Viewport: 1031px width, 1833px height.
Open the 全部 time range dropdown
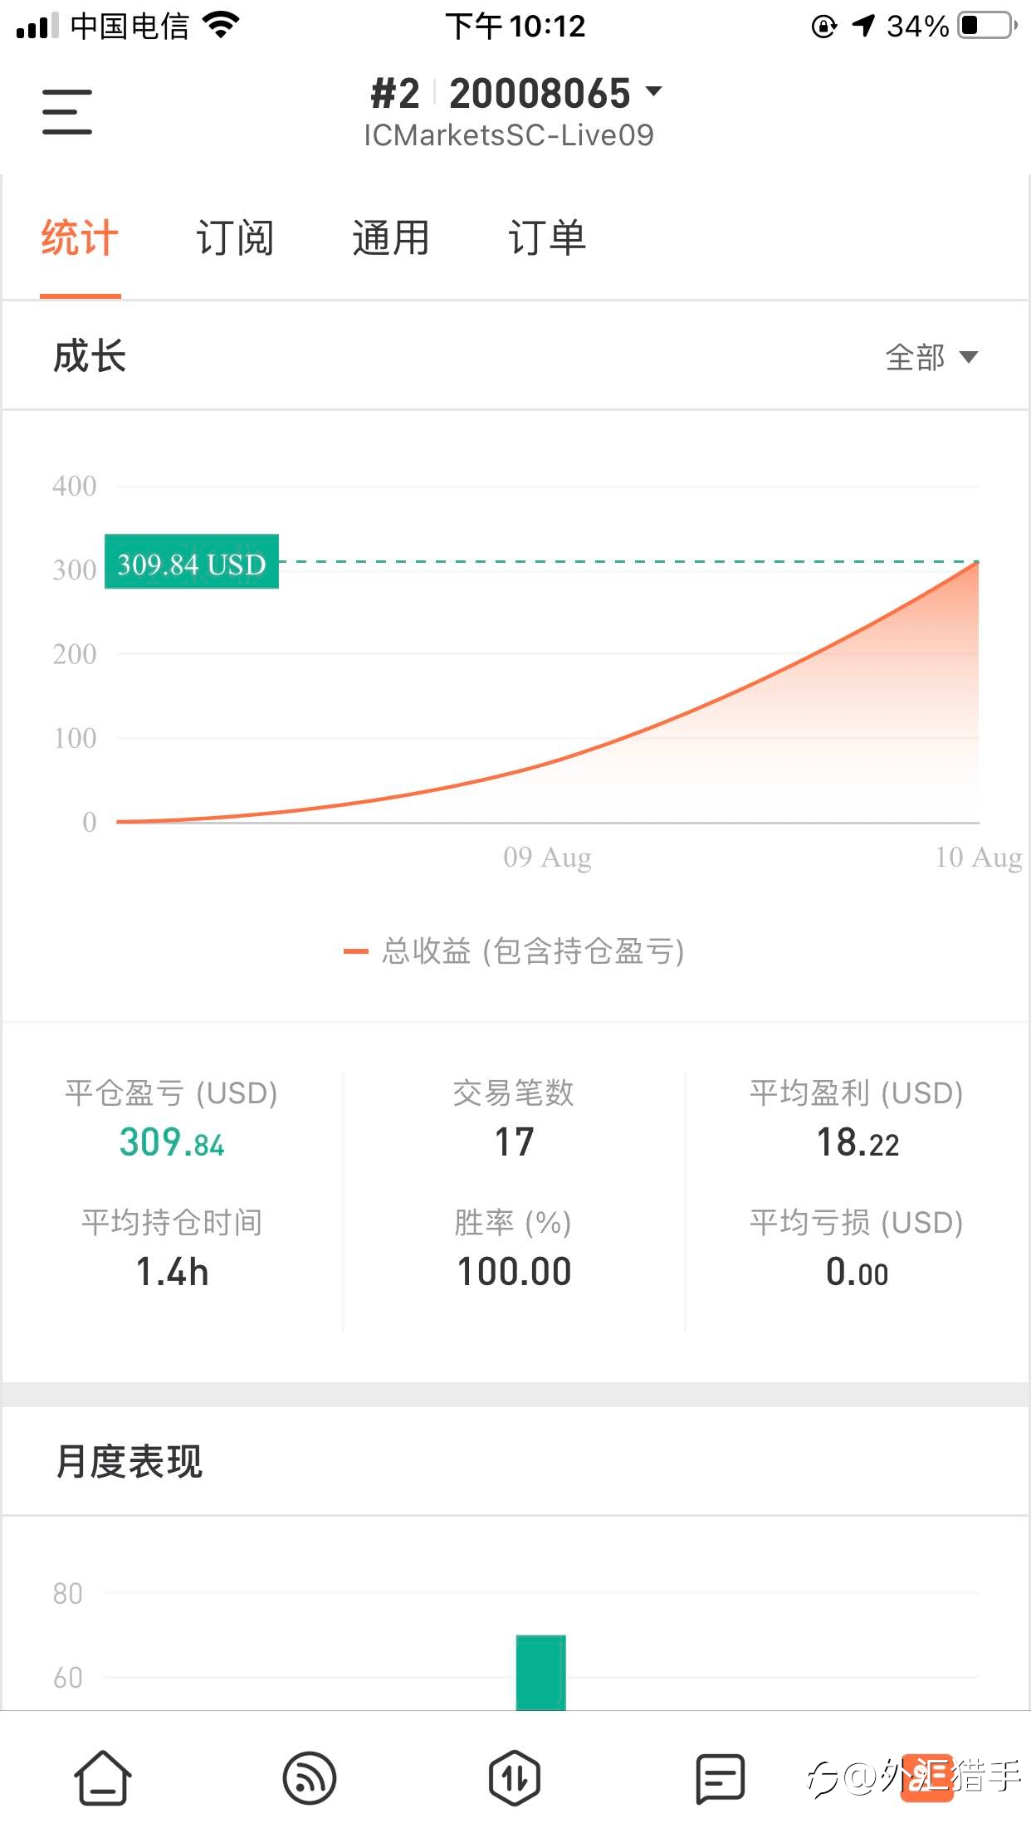tap(931, 357)
